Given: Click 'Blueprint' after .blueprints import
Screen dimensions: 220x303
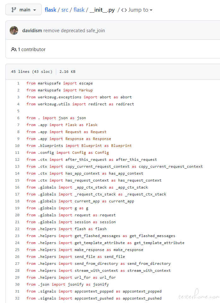Looking at the screenshot, I should 92,146.
